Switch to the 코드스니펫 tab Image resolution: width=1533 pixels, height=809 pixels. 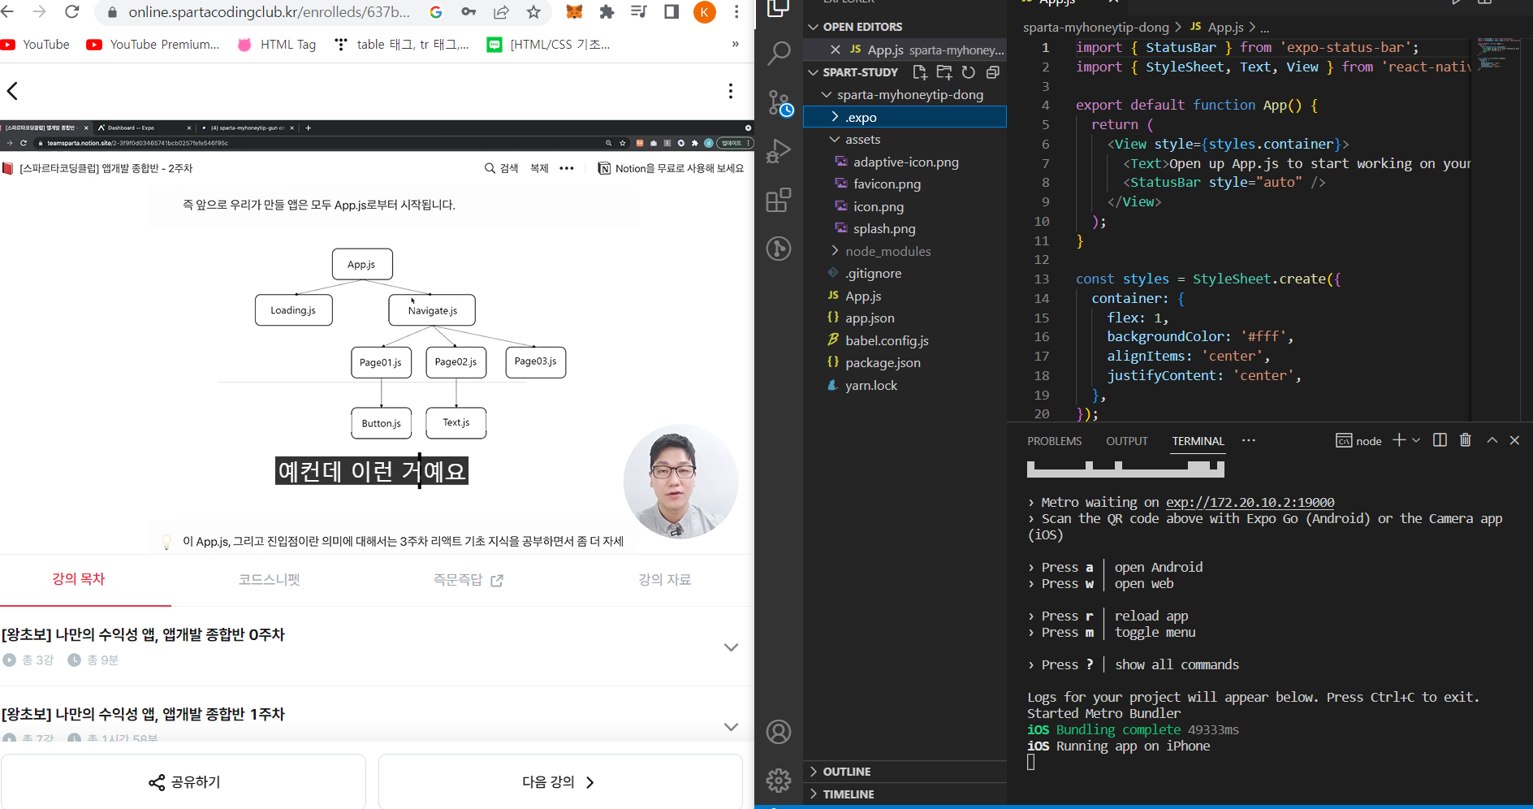270,579
